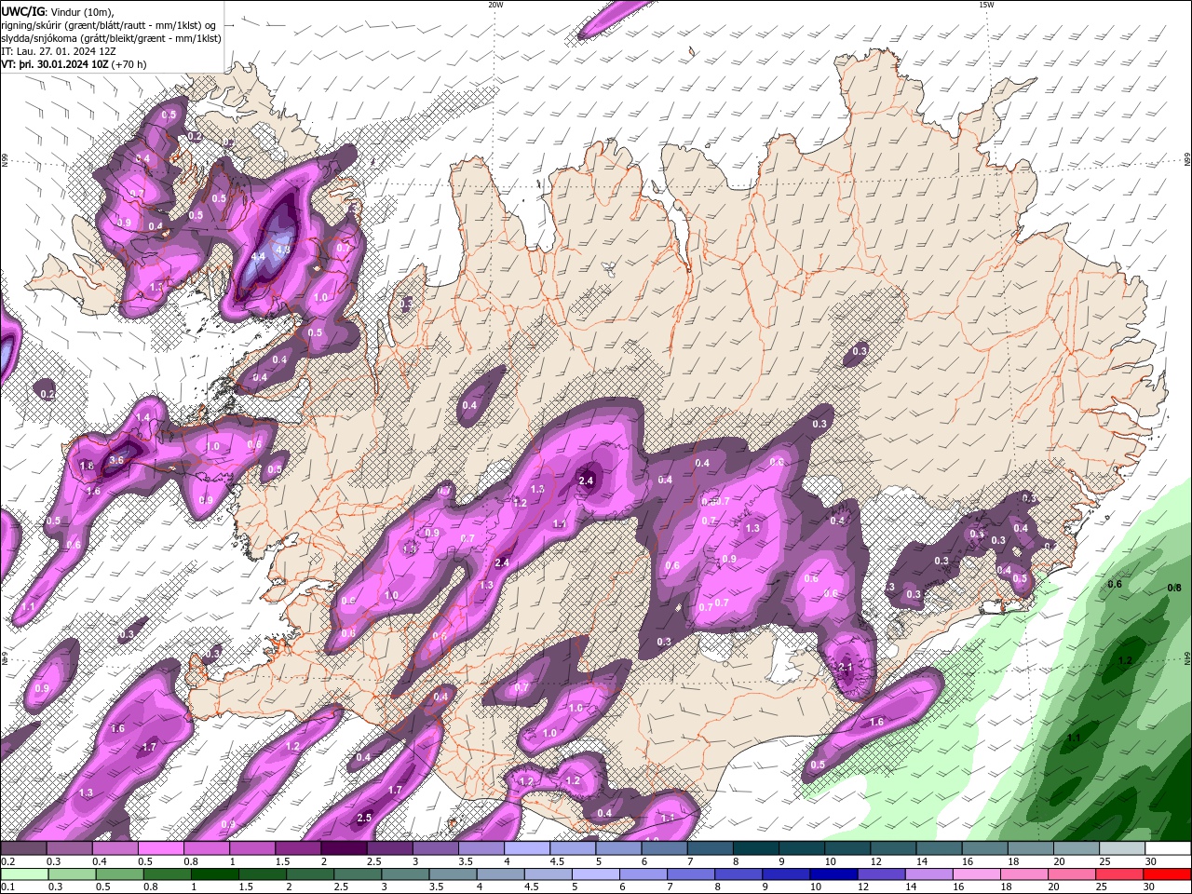The height and width of the screenshot is (894, 1192).
Task: Click the green '1.1' rain value offshore
Action: (1074, 738)
